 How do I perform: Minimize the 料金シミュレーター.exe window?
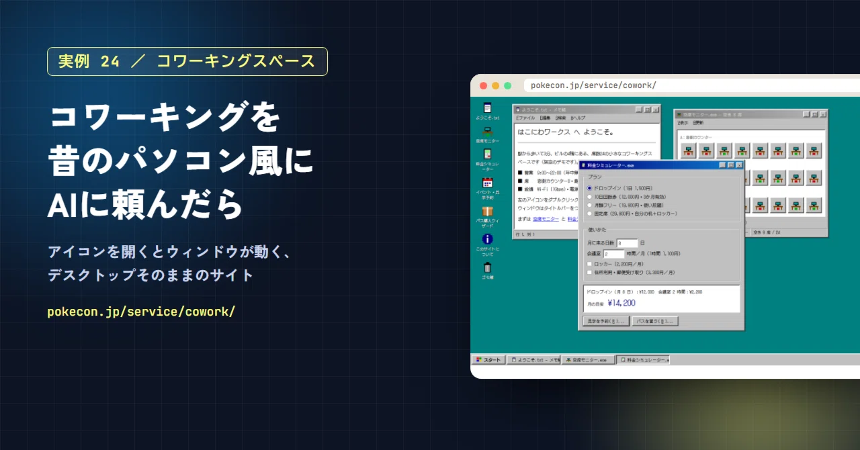point(722,165)
